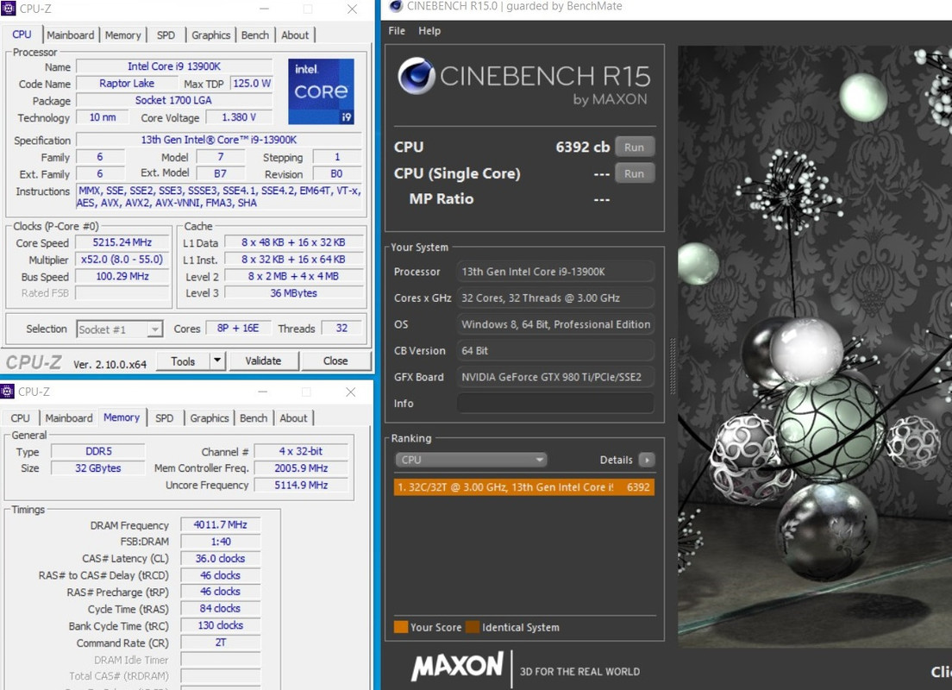Viewport: 952px width, 690px height.
Task: Open Mainboard tab in lower CPU-Z window
Action: [69, 418]
